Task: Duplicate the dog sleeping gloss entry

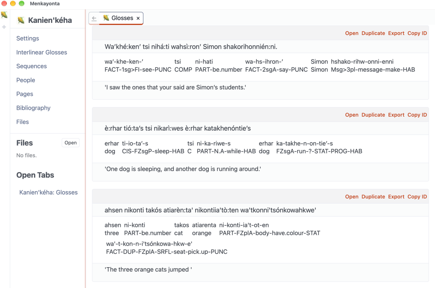Action: click(x=373, y=115)
